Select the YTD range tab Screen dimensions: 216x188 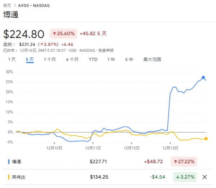coord(93,60)
